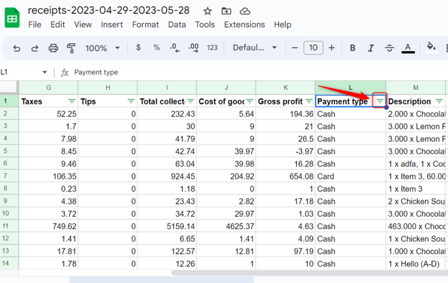
Task: Click the Redo arrow icon
Action: 35,48
